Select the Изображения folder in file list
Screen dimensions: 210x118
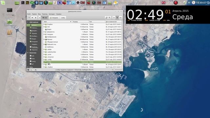pyautogui.click(x=82, y=37)
